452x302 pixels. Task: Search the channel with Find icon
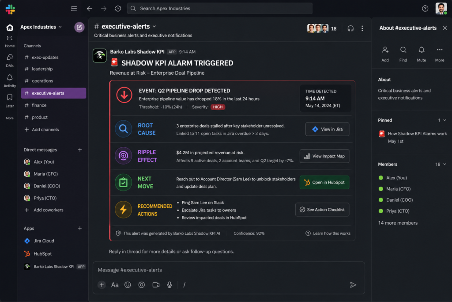403,54
